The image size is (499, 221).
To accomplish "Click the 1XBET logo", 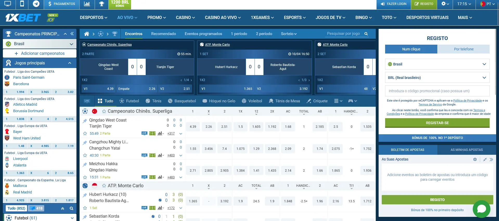I will (x=23, y=18).
